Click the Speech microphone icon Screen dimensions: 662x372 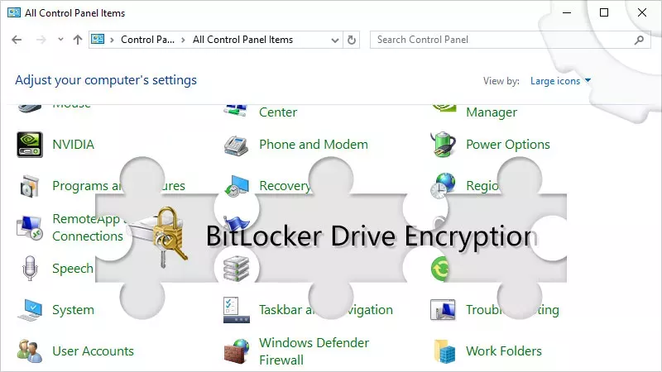(30, 268)
